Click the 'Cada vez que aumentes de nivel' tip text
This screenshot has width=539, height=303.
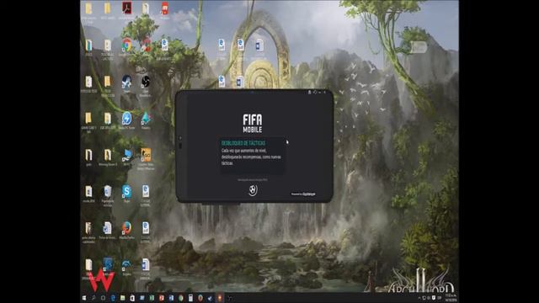[x=251, y=157]
